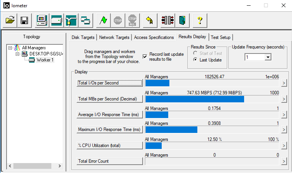Image resolution: width=292 pixels, height=173 pixels.
Task: Click the Total MBs per Second progress bar
Action: coord(212,99)
